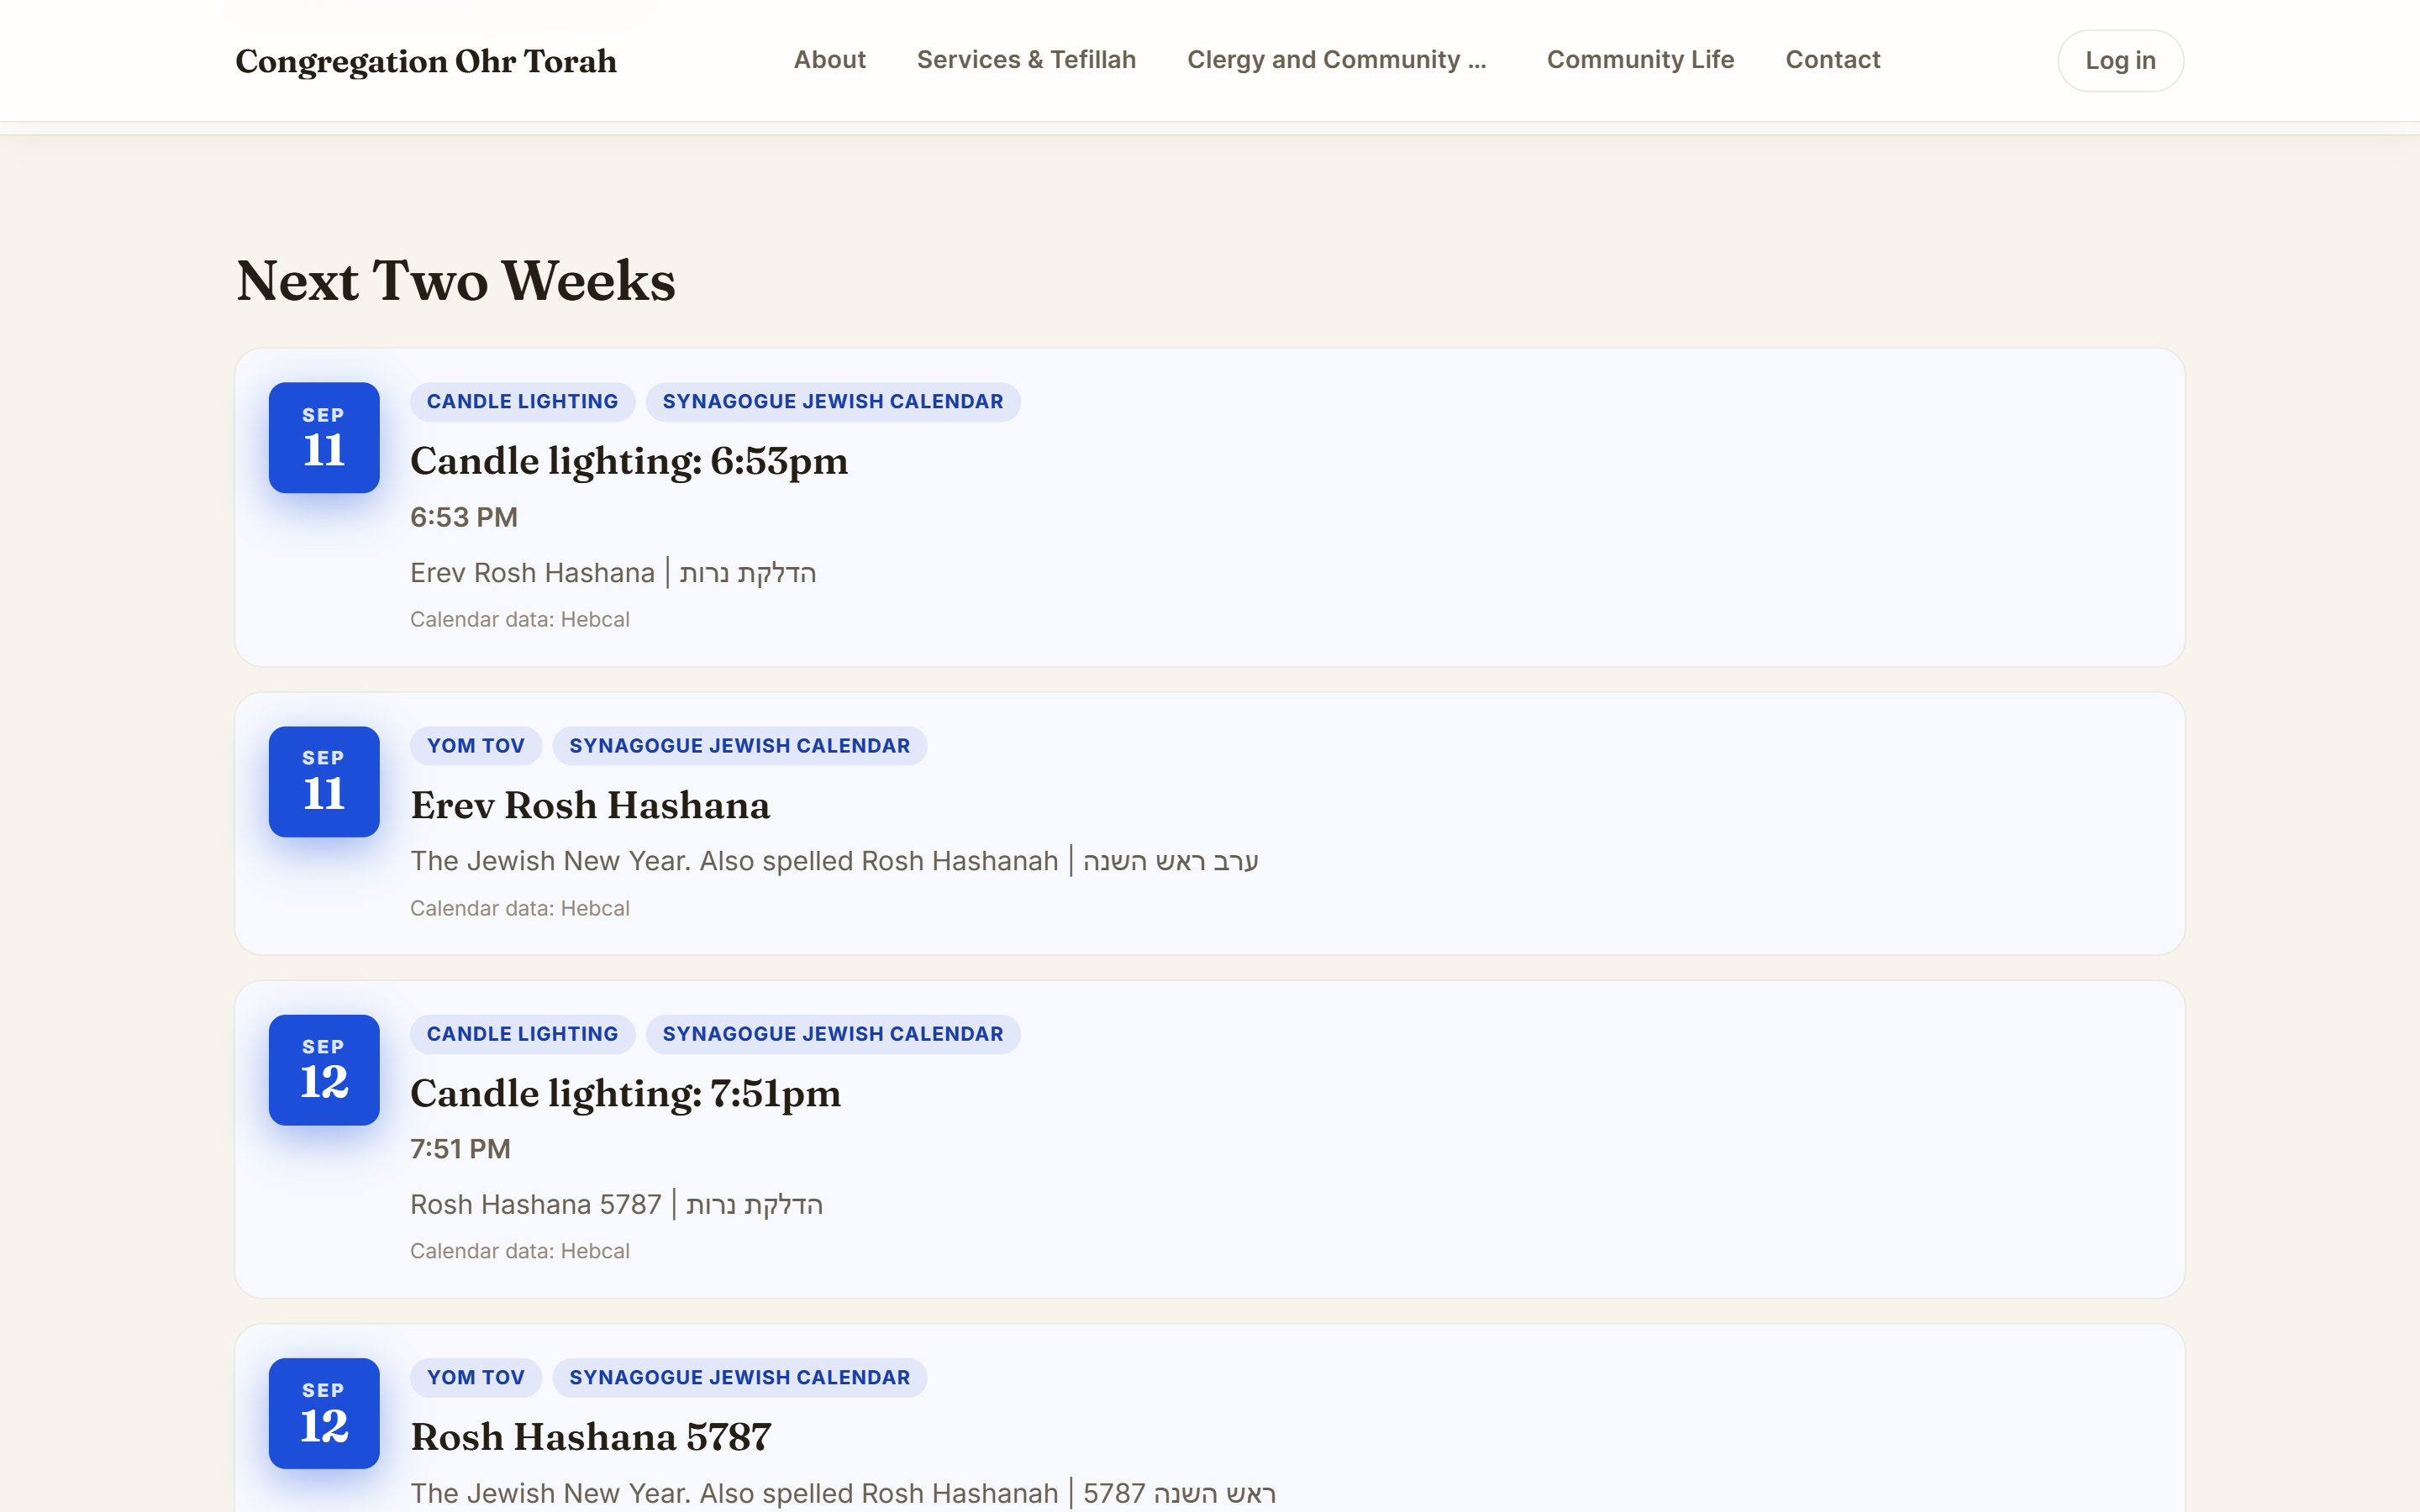
Task: Click the Jewish New Year description on Erev Rosh Hashana card
Action: (x=834, y=861)
